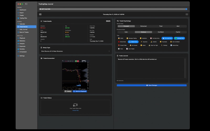Click the Dashboard icon in the sidebar
This screenshot has width=210, height=131.
(18, 10)
